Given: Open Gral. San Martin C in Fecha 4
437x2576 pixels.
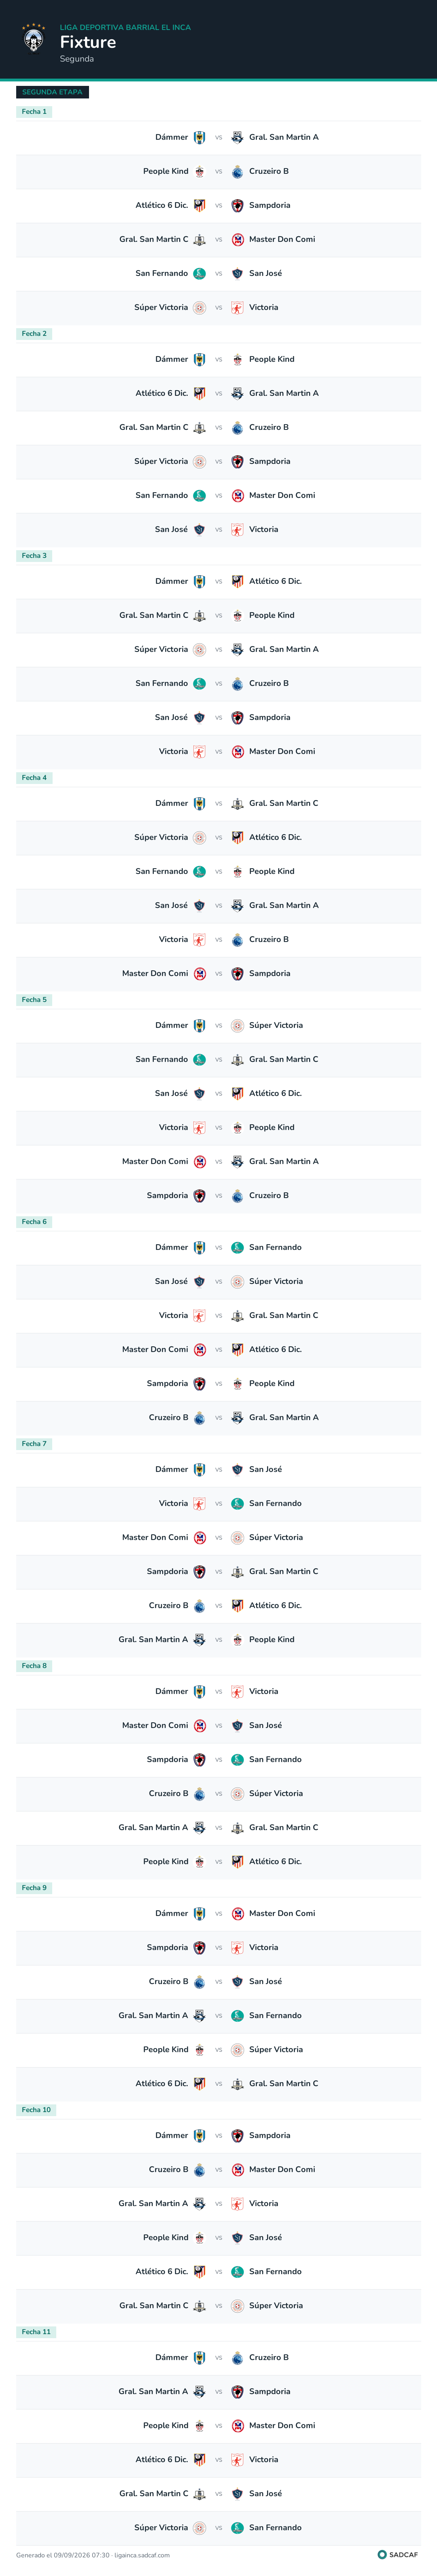Looking at the screenshot, I should coord(283,803).
